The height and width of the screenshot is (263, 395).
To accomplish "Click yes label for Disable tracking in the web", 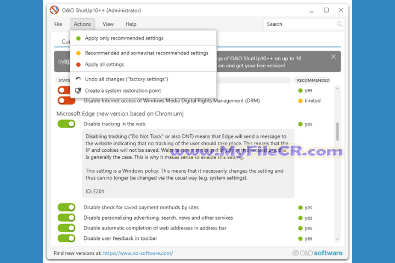I will (x=308, y=124).
